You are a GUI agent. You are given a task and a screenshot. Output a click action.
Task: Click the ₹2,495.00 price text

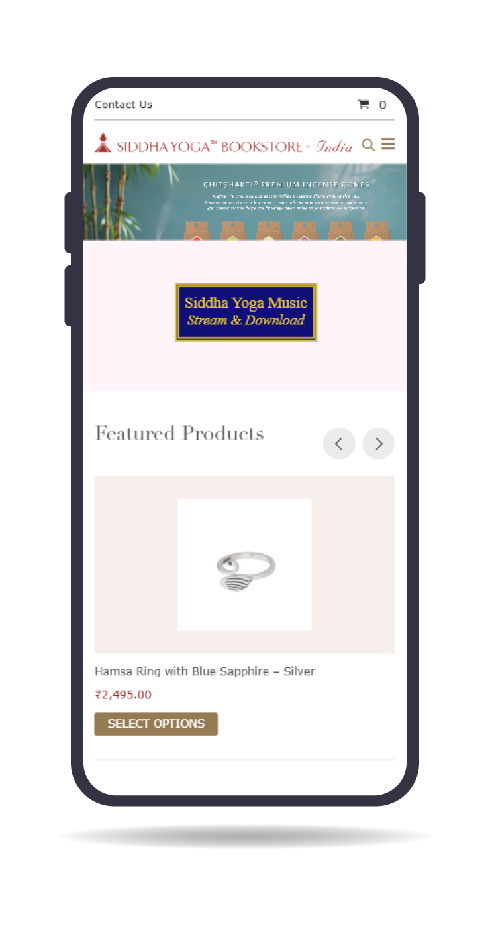pos(123,695)
